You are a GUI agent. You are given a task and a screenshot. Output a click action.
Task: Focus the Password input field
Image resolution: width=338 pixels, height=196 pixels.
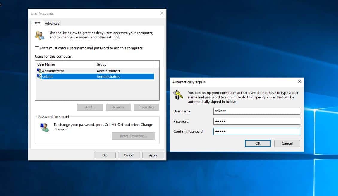click(x=257, y=121)
